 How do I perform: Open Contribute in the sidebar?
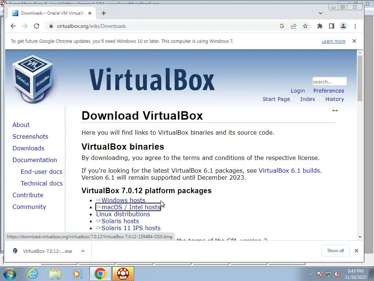click(28, 195)
